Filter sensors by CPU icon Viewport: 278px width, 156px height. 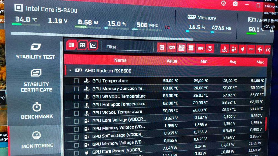162,47
